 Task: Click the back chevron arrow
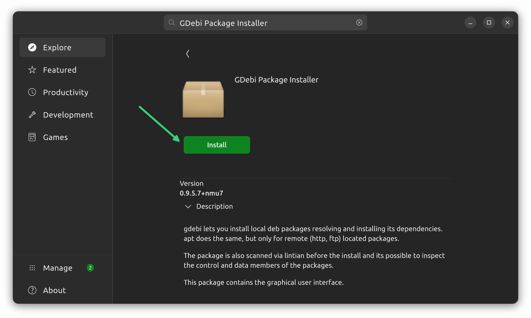point(188,53)
